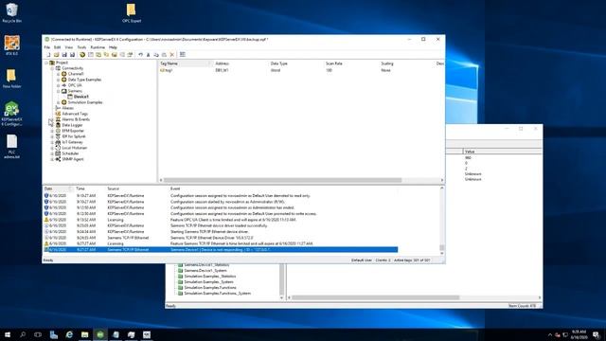Expand the EFM Exporter node

click(52, 131)
